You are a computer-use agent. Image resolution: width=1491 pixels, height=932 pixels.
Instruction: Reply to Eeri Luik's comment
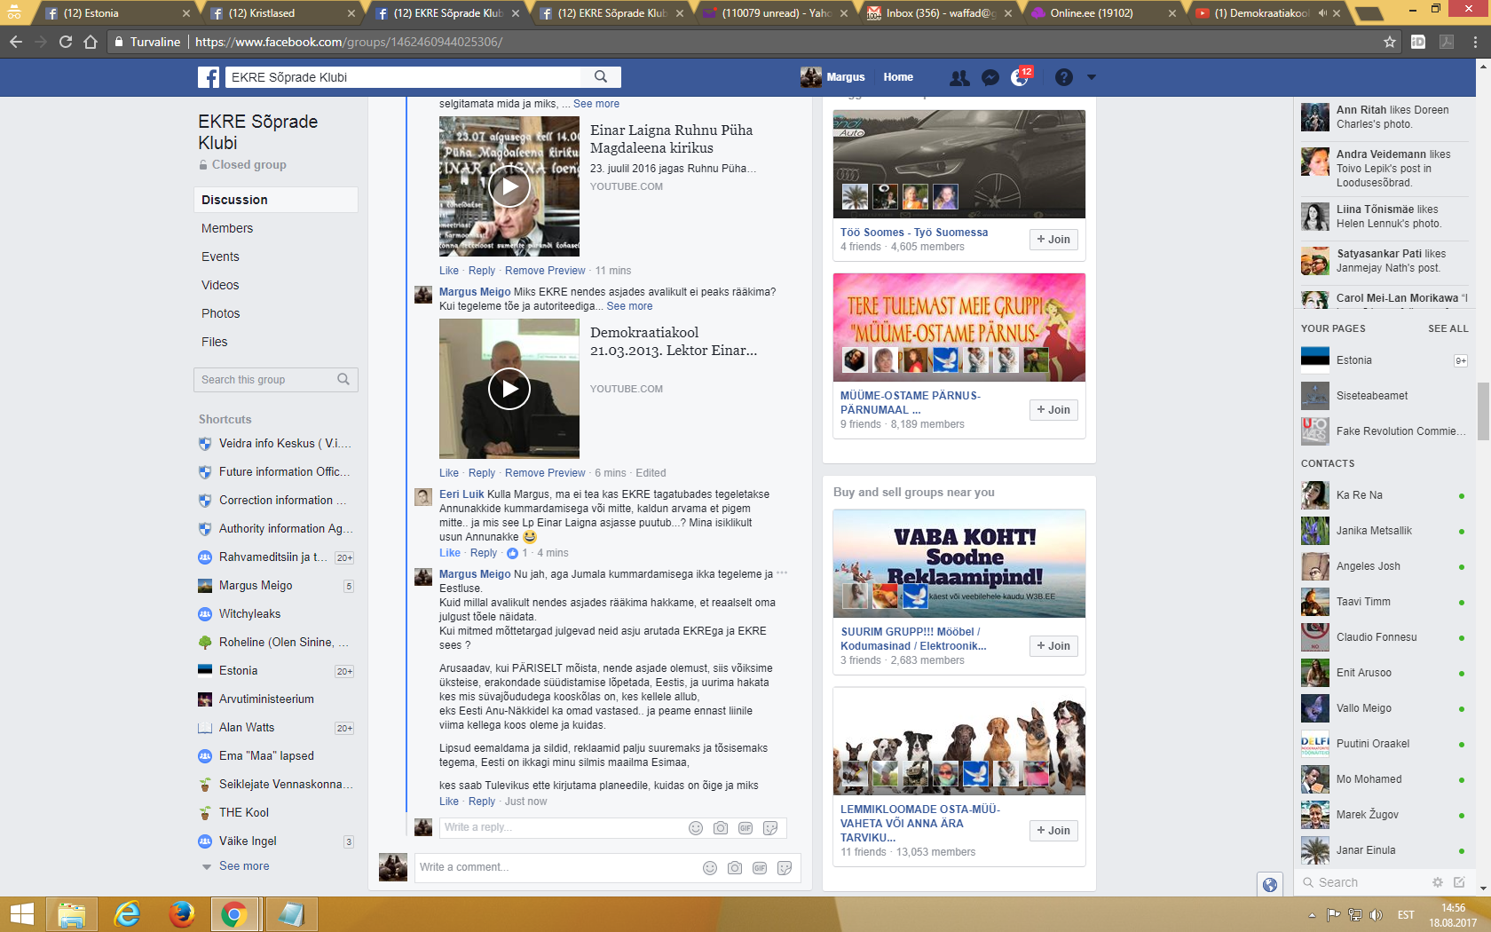pyautogui.click(x=484, y=553)
